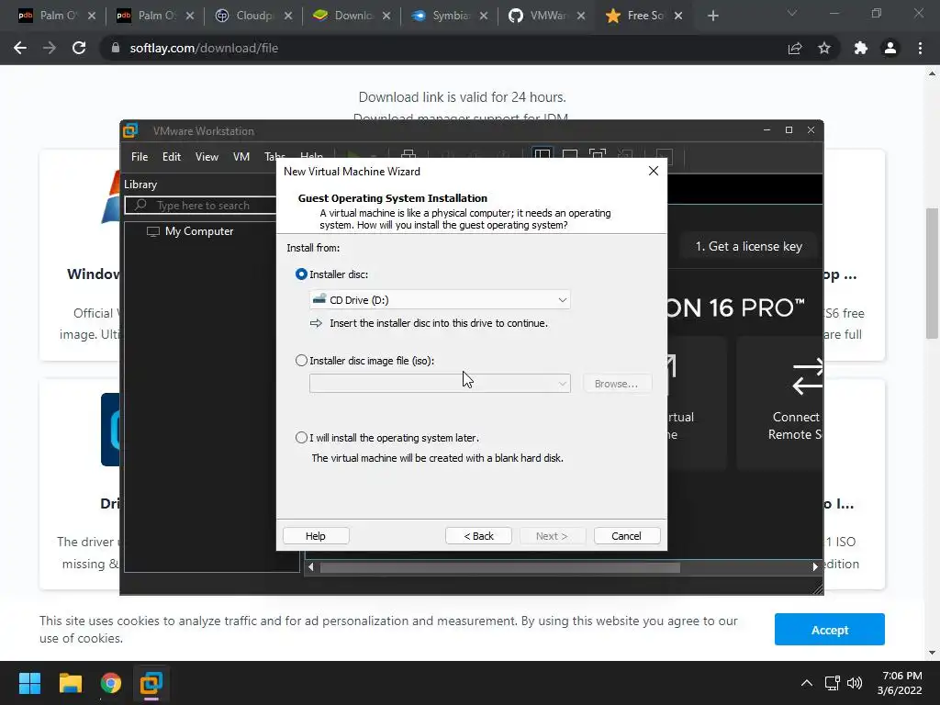
Task: Click the webpage scrollbar down arrow
Action: (932, 653)
